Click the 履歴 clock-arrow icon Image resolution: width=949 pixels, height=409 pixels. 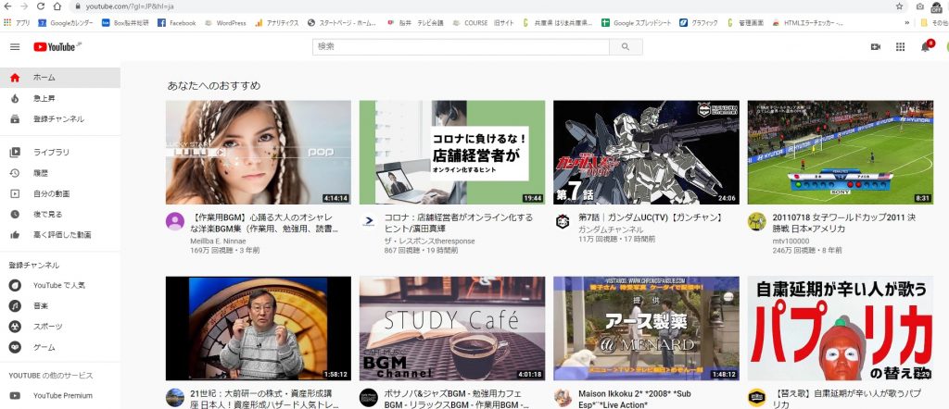click(x=15, y=173)
